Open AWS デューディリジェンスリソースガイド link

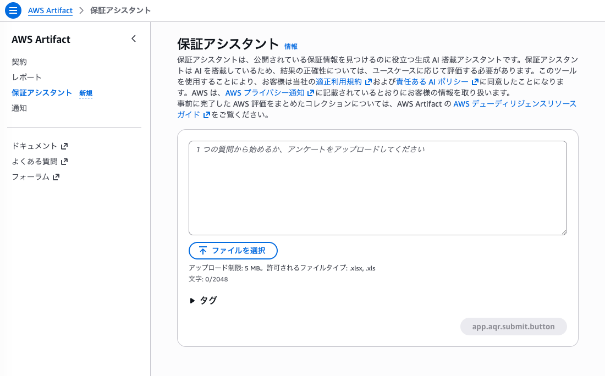point(515,104)
